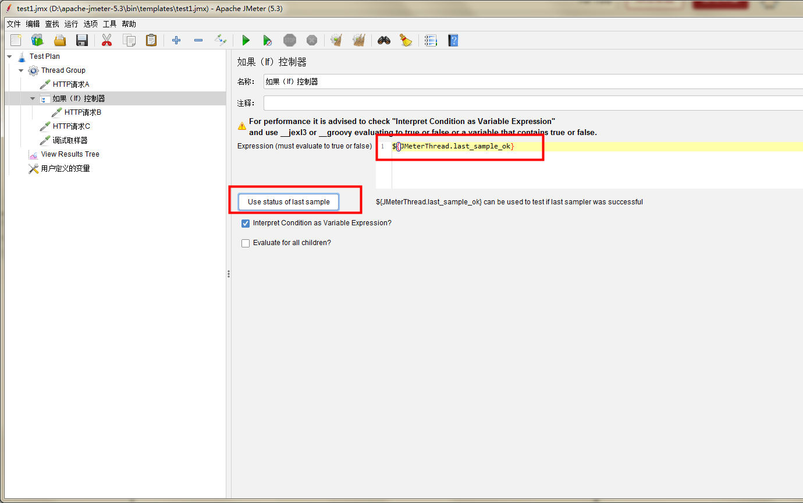Click Use status of last sample button

(x=289, y=202)
